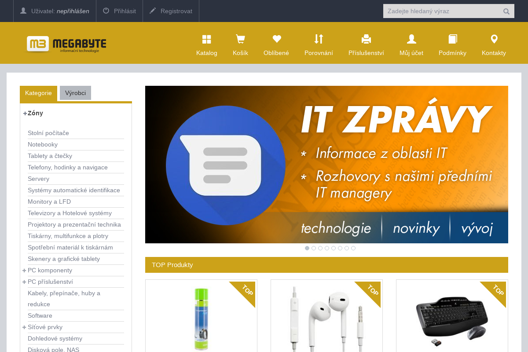Open the Megabyte logo
The width and height of the screenshot is (528, 352).
[x=66, y=43]
